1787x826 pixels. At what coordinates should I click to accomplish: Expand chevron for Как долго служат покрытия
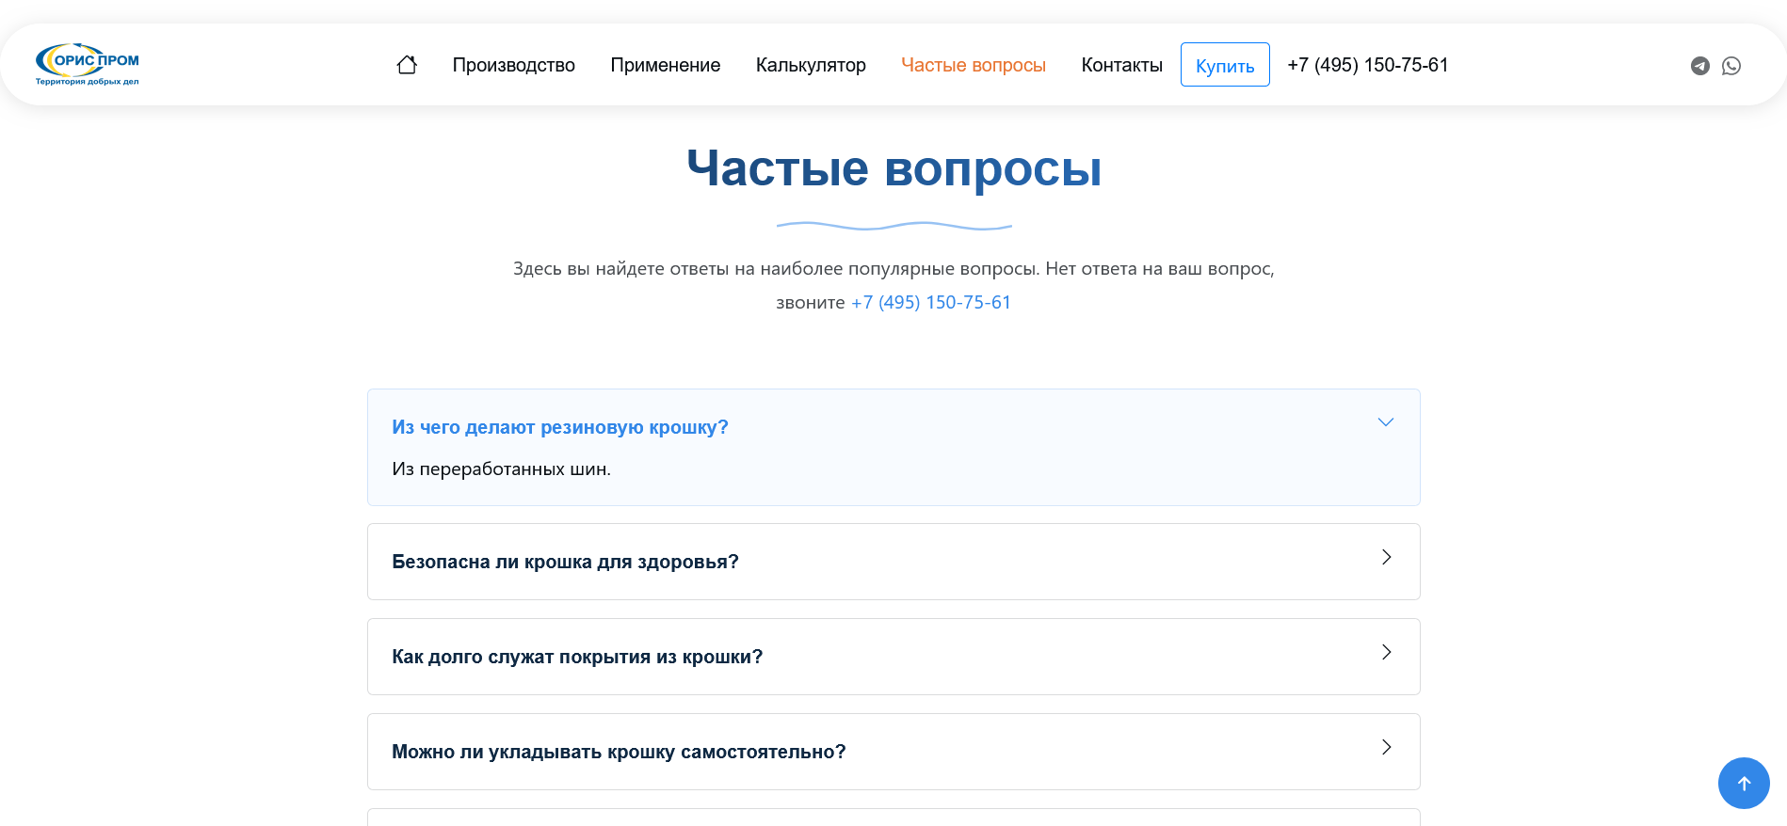(1385, 652)
